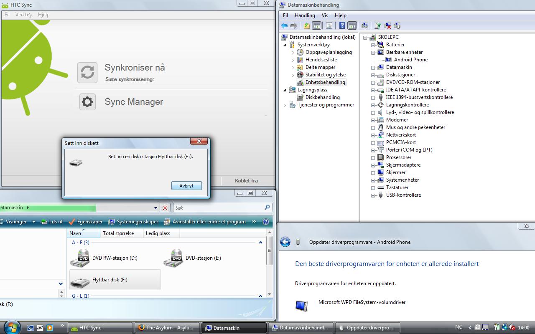The image size is (535, 334).
Task: Select DVD-stasjon (E:) drive
Action: 192,258
